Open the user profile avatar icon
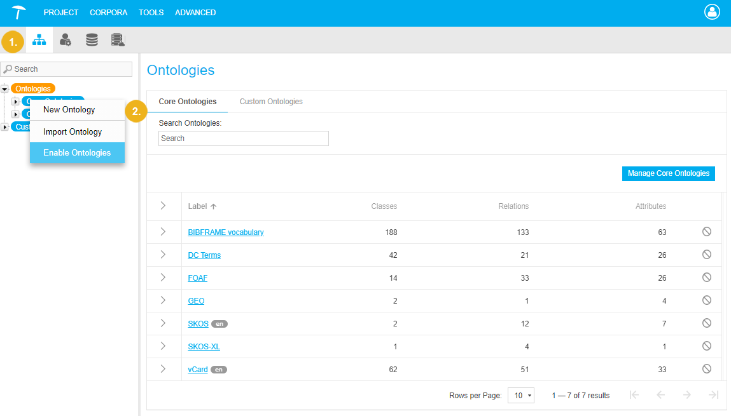731x416 pixels. tap(712, 12)
